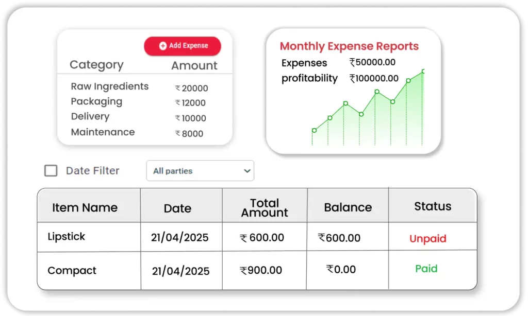Select the Maintenance expense category

[103, 132]
